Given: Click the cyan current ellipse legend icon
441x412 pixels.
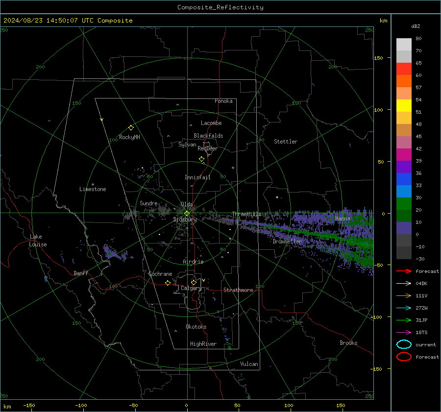Looking at the screenshot, I should click(x=404, y=344).
